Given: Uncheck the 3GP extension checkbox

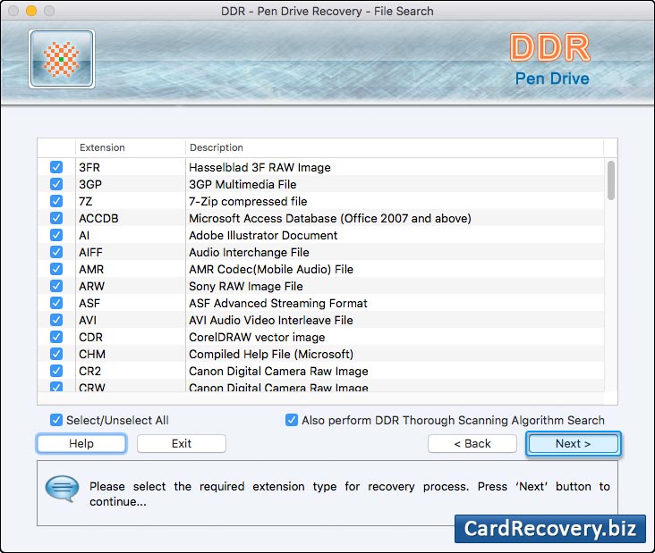Looking at the screenshot, I should click(x=56, y=184).
